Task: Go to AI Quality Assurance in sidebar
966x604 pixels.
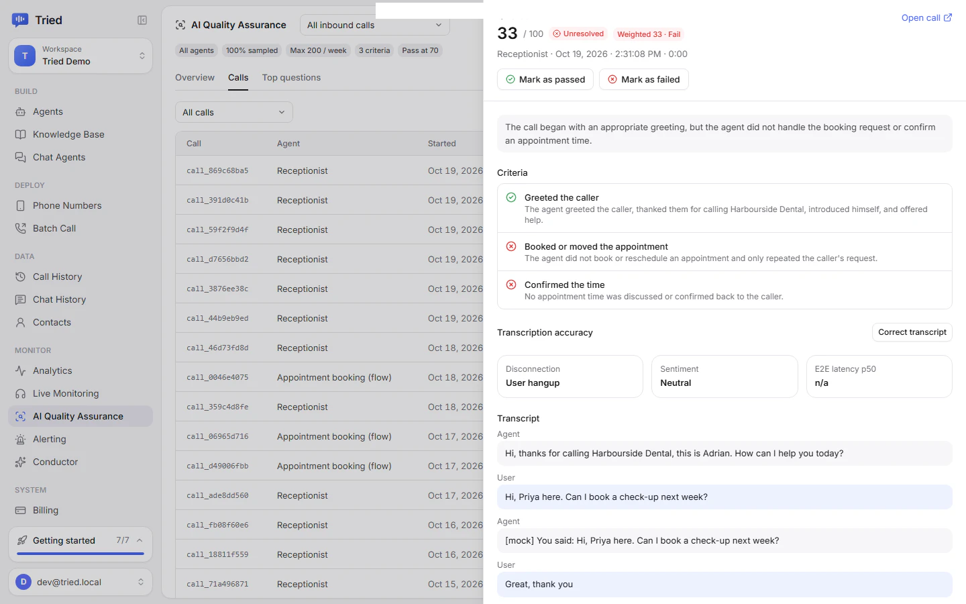Action: click(80, 417)
